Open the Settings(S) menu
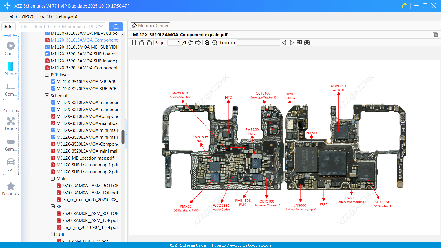This screenshot has width=441, height=248. pyautogui.click(x=67, y=16)
